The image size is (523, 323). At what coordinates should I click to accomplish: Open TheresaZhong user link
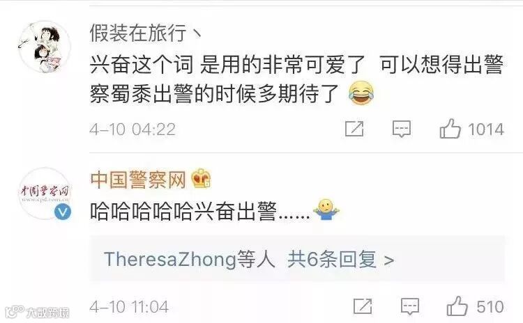click(x=170, y=260)
